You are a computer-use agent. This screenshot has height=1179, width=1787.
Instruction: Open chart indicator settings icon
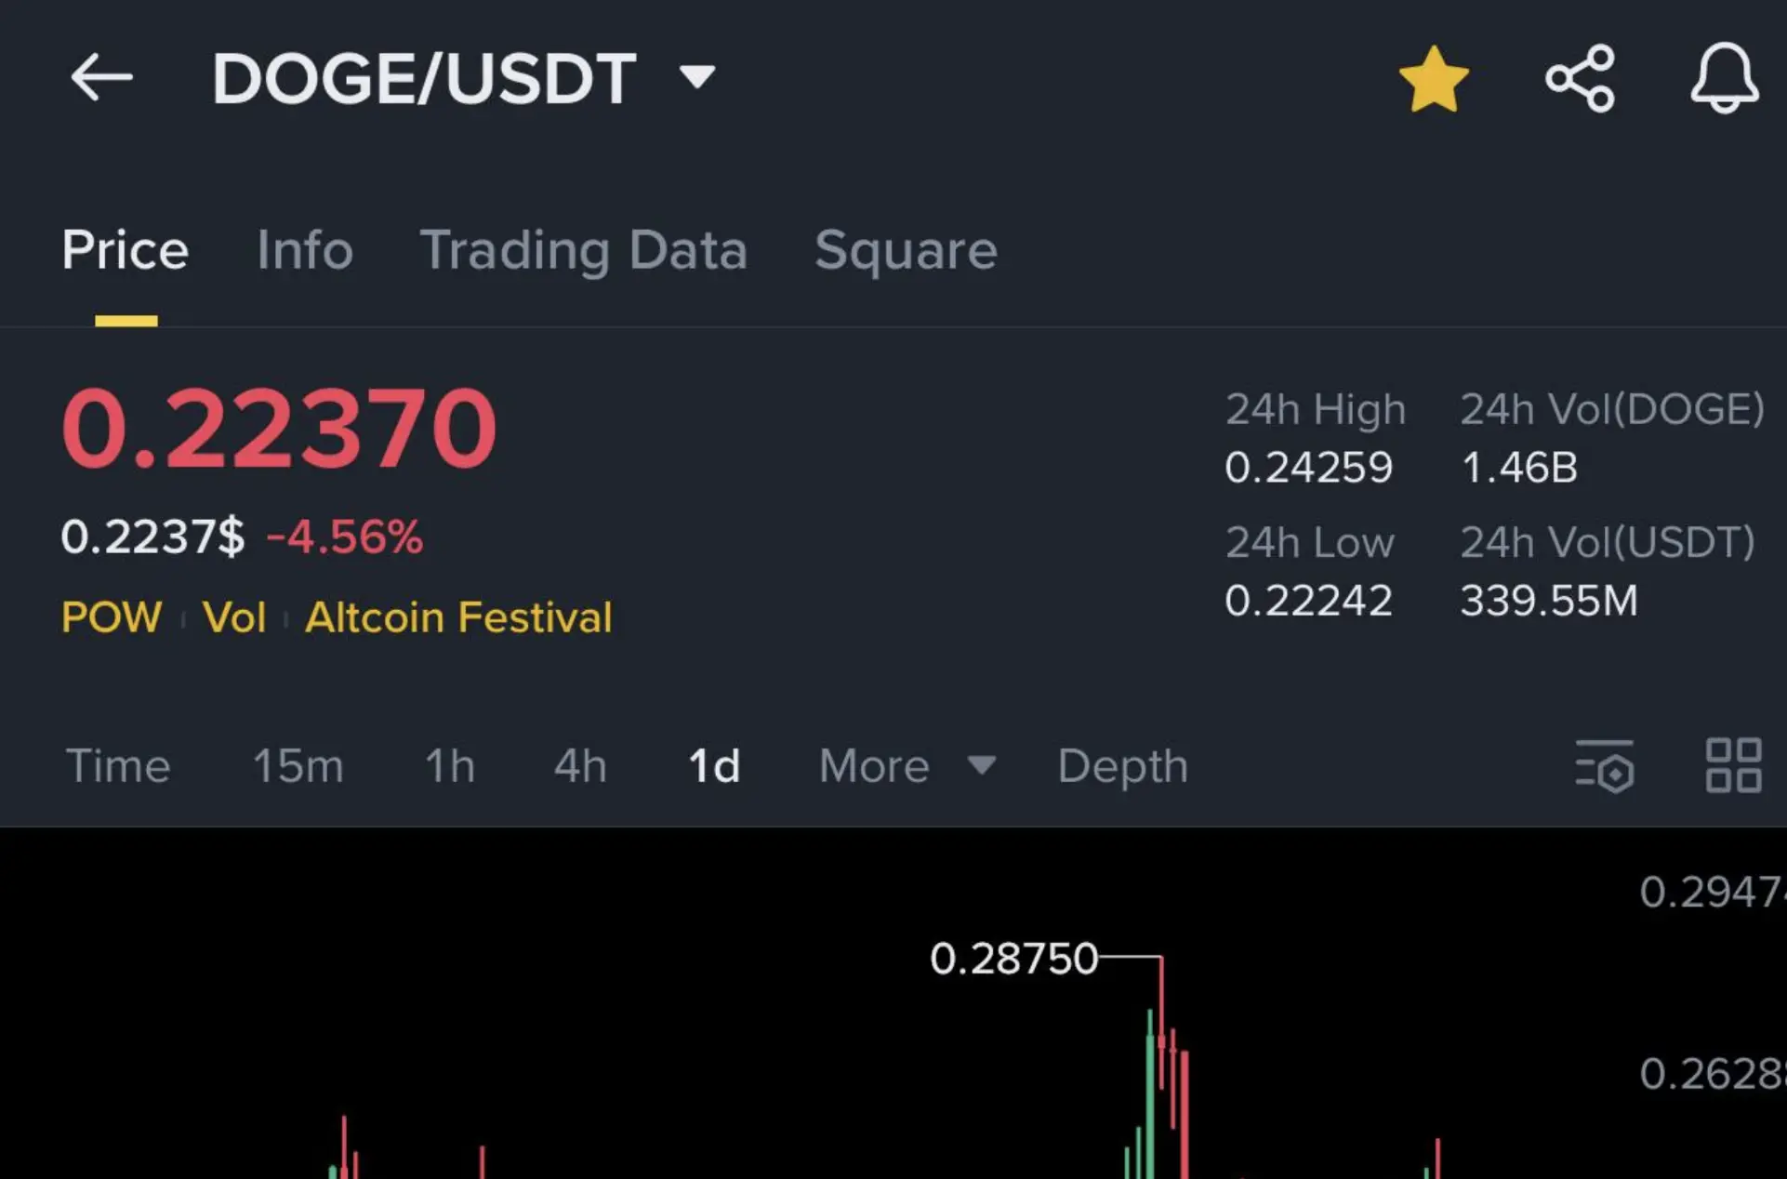click(1605, 766)
